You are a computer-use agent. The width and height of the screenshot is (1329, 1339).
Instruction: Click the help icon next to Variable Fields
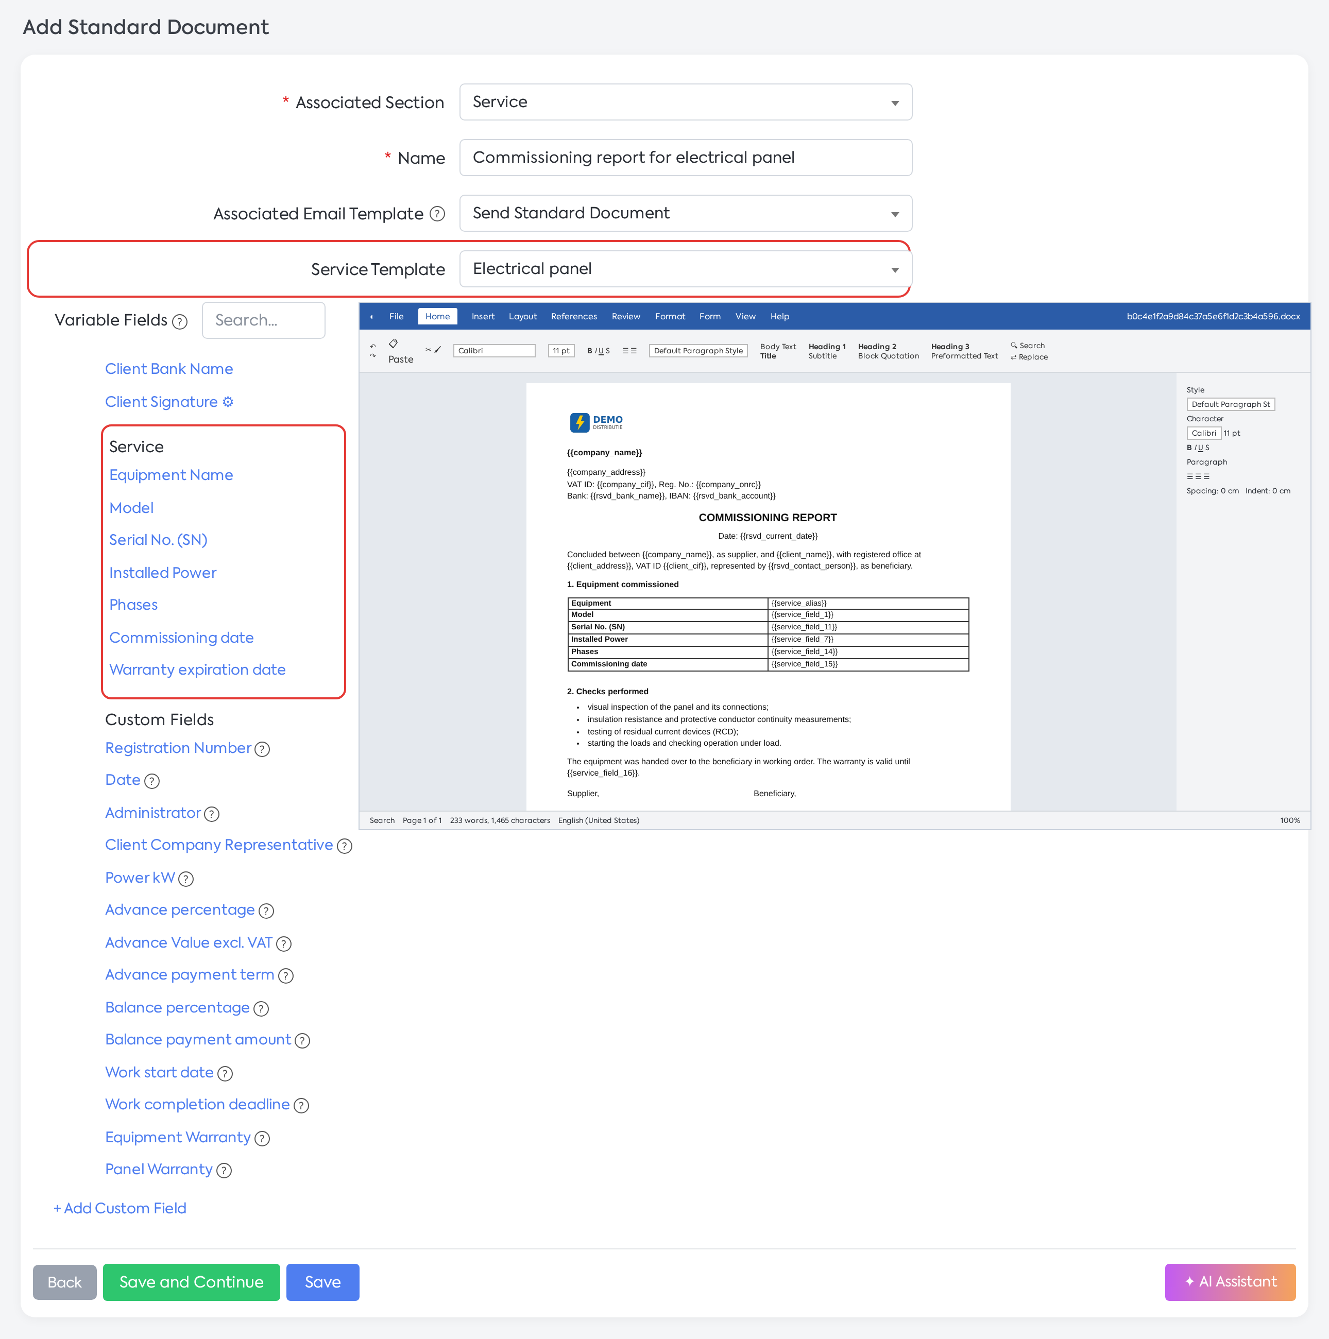(x=180, y=321)
